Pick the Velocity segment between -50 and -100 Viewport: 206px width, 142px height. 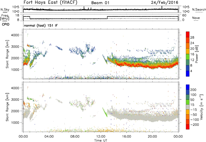(x=188, y=117)
